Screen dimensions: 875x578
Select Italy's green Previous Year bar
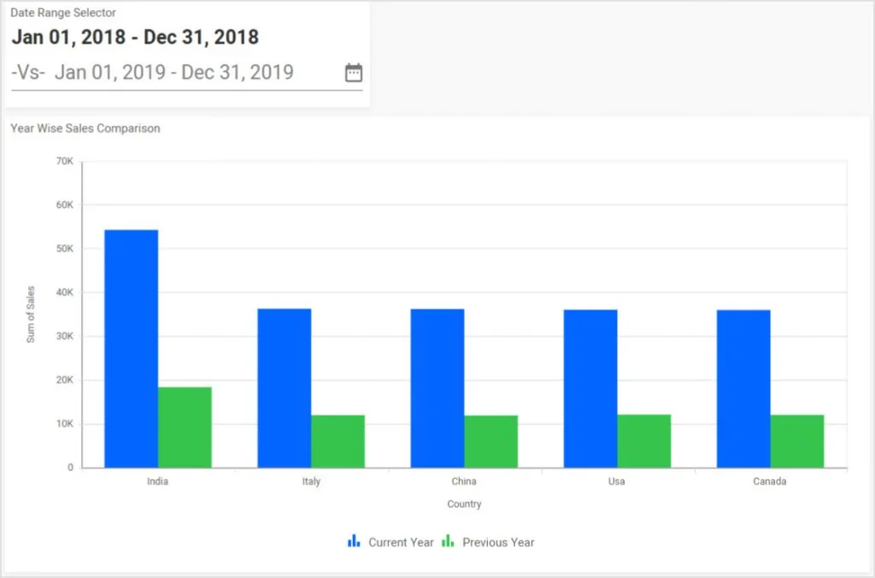338,441
